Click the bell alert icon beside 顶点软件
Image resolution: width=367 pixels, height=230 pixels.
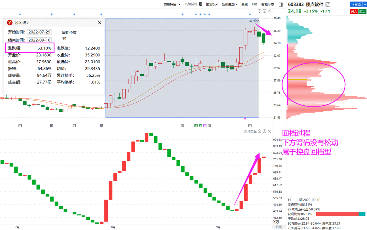pos(328,4)
